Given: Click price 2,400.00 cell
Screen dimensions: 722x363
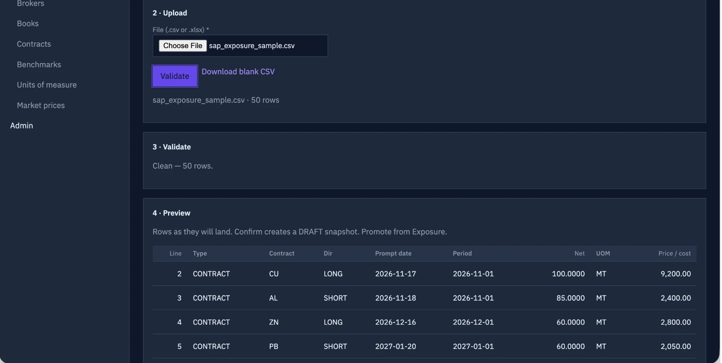Looking at the screenshot, I should pos(676,298).
